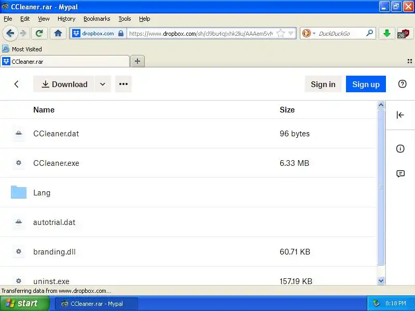
Task: Open the URL history dropdown arrow
Action: pos(290,33)
